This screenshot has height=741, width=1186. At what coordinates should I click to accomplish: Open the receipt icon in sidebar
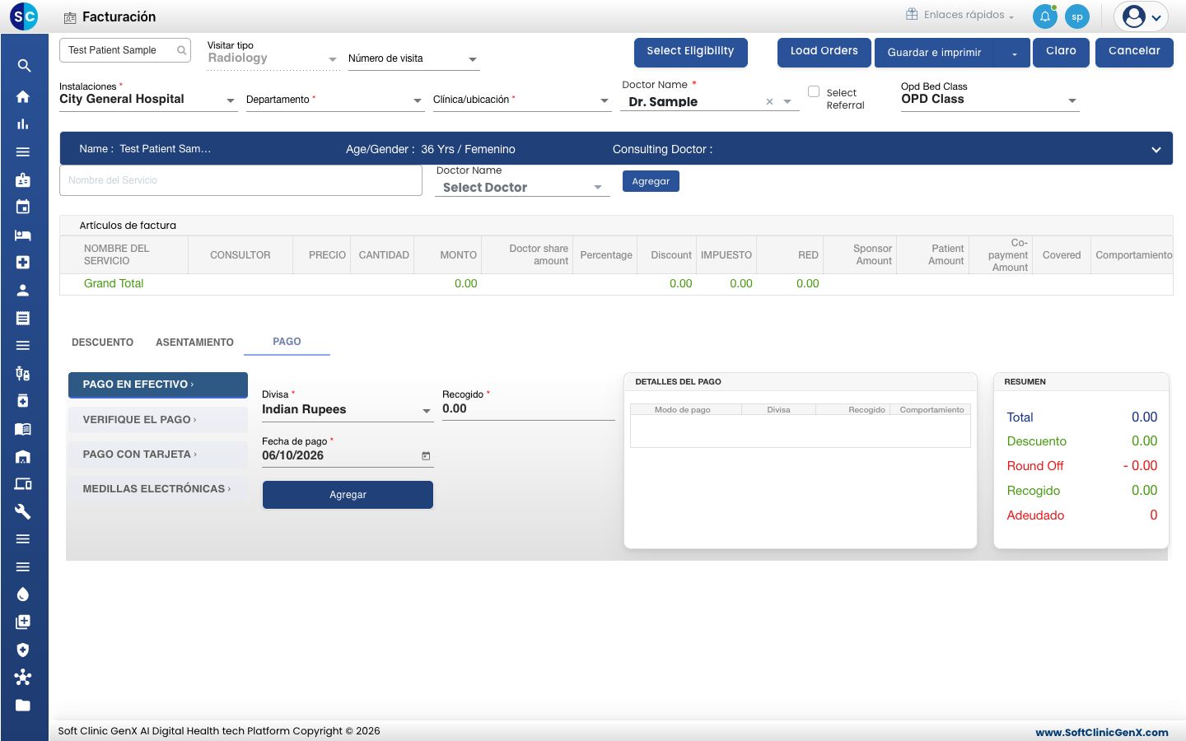click(x=23, y=318)
